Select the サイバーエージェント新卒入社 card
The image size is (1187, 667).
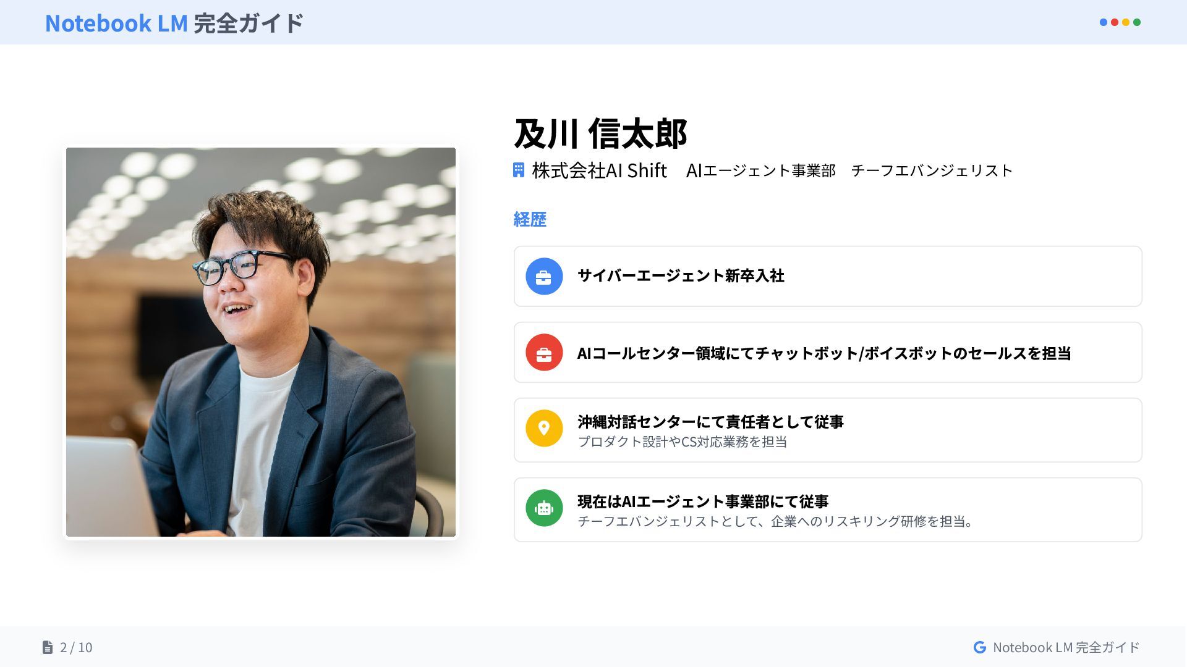(x=828, y=277)
